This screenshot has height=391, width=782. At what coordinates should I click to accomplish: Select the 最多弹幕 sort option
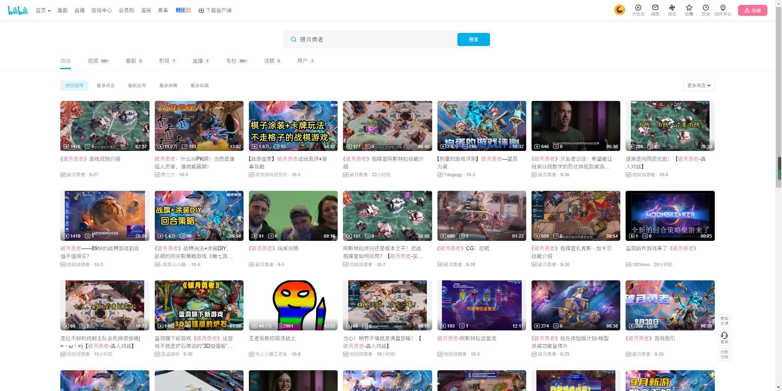[x=168, y=85]
